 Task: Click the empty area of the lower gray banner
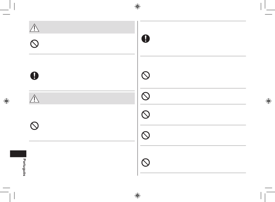[87, 98]
